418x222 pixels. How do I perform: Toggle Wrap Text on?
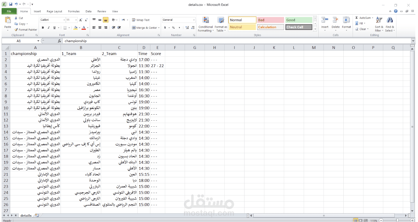click(141, 20)
